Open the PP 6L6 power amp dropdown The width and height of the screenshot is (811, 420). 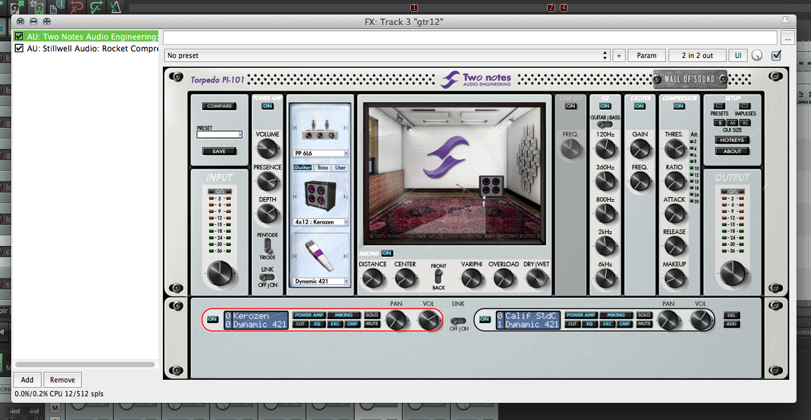pos(320,153)
